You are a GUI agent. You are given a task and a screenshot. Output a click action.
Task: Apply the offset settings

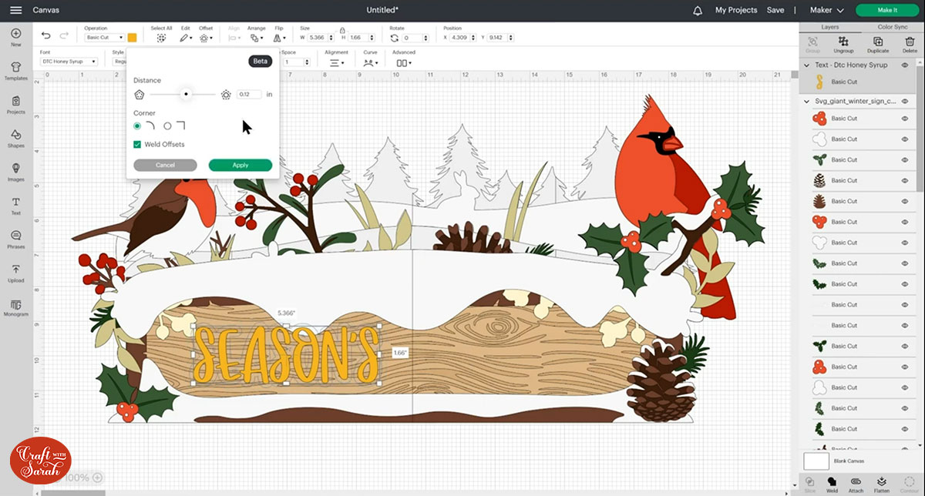pos(240,165)
